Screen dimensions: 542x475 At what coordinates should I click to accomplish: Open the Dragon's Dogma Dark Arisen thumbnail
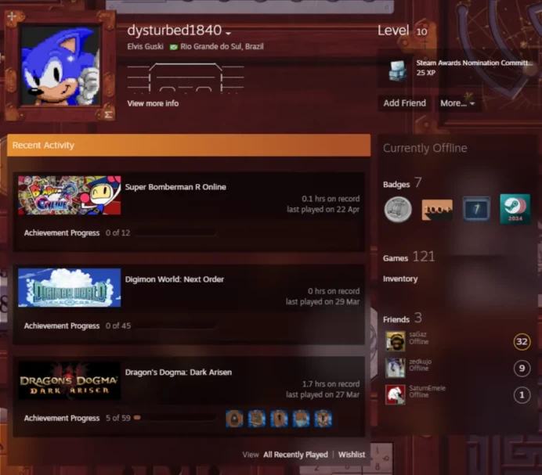70,380
